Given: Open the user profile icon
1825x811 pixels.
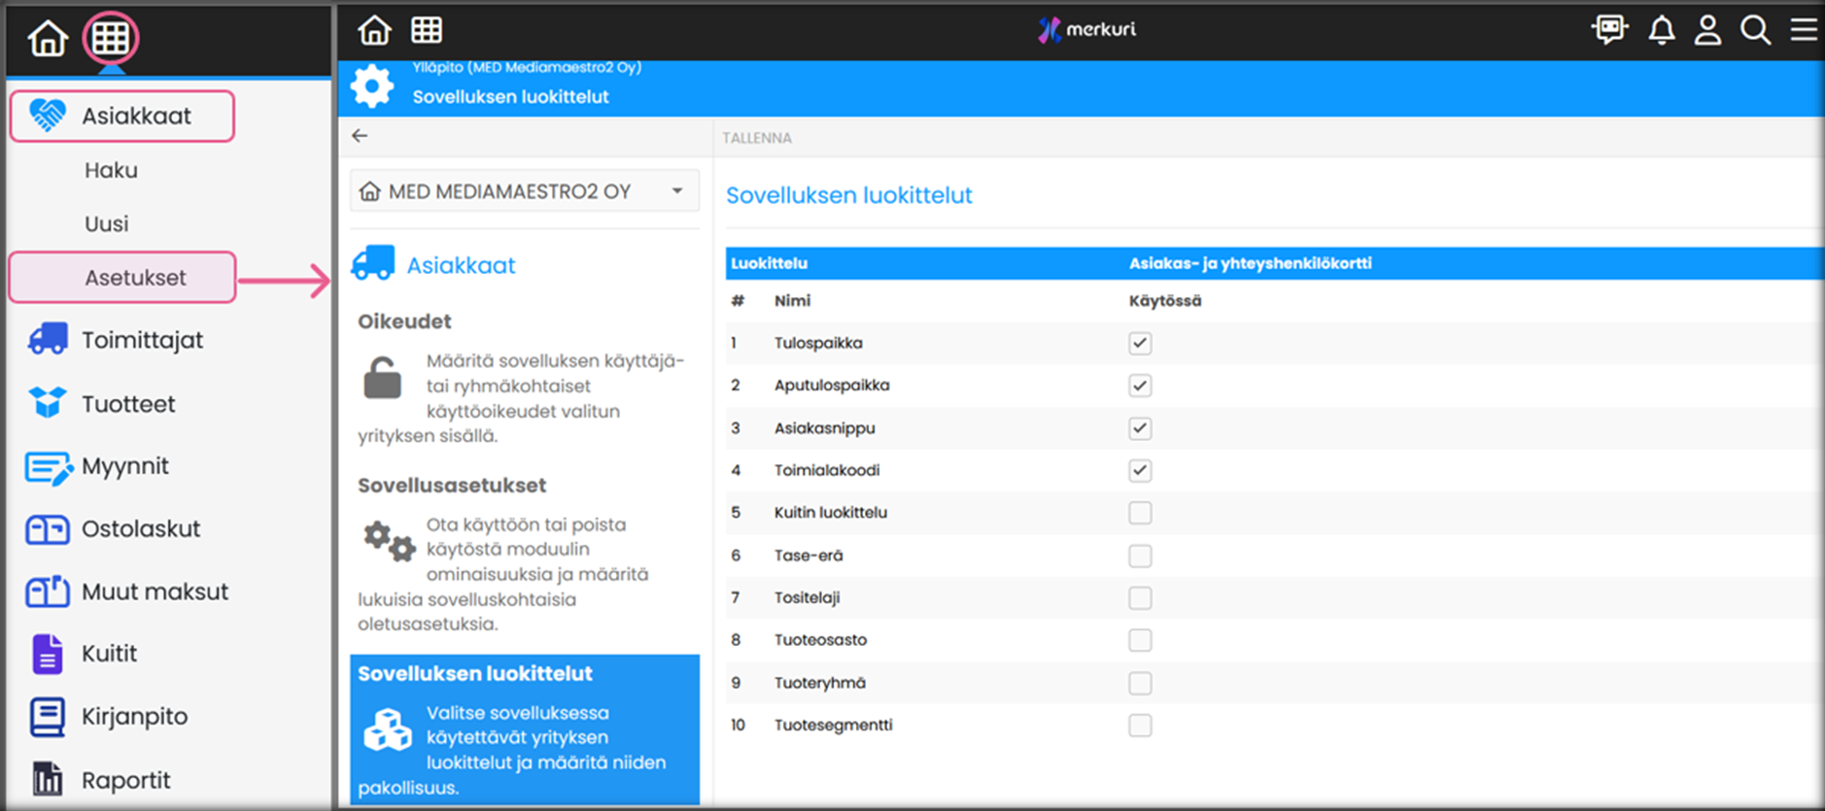Looking at the screenshot, I should (x=1707, y=30).
